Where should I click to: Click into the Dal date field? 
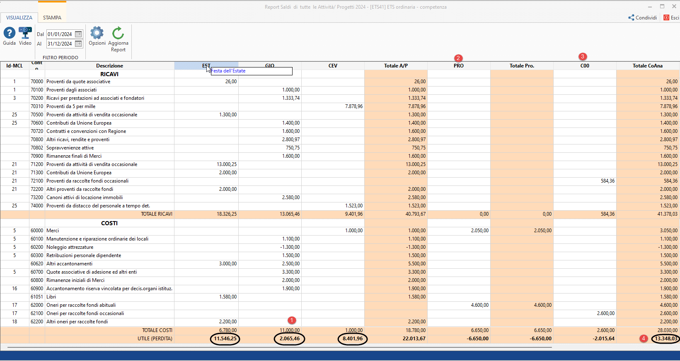[60, 34]
